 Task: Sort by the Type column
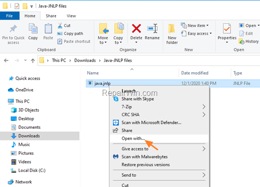(x=237, y=73)
